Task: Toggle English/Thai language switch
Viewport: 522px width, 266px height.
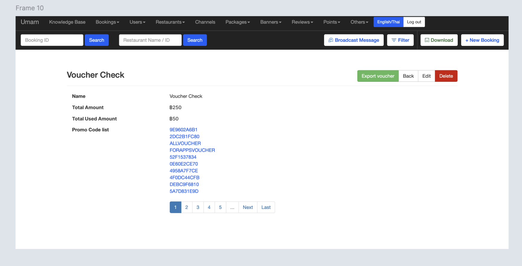Action: [x=388, y=22]
